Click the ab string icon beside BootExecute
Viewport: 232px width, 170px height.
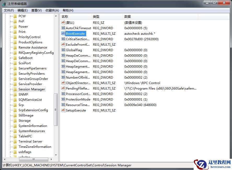63,33
